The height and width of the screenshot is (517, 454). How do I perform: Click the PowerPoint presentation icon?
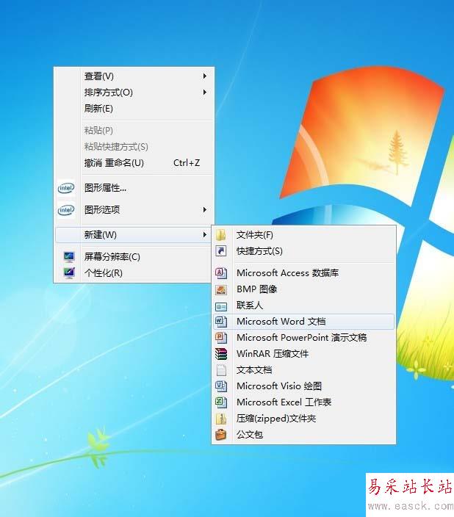pyautogui.click(x=221, y=337)
